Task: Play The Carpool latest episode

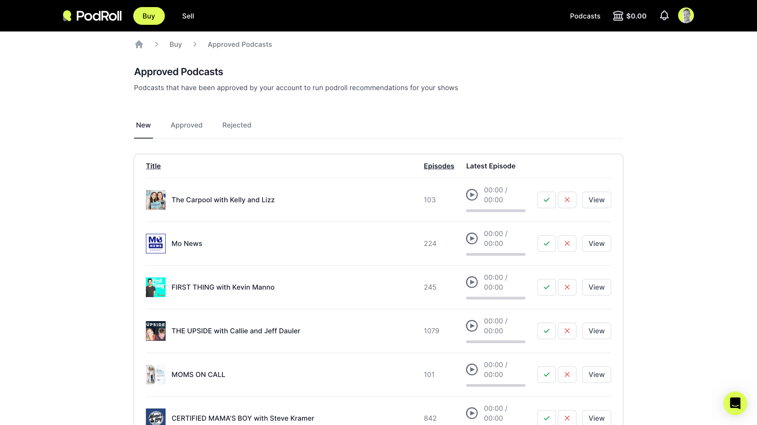Action: click(x=472, y=195)
